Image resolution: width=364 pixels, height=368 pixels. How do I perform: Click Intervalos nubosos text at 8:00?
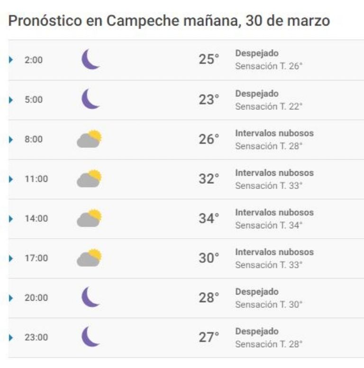tap(274, 133)
